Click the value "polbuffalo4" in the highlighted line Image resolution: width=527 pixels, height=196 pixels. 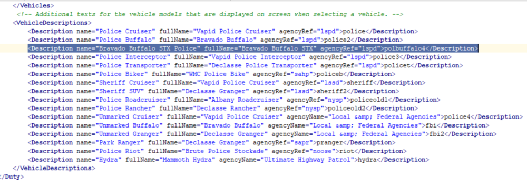405,48
